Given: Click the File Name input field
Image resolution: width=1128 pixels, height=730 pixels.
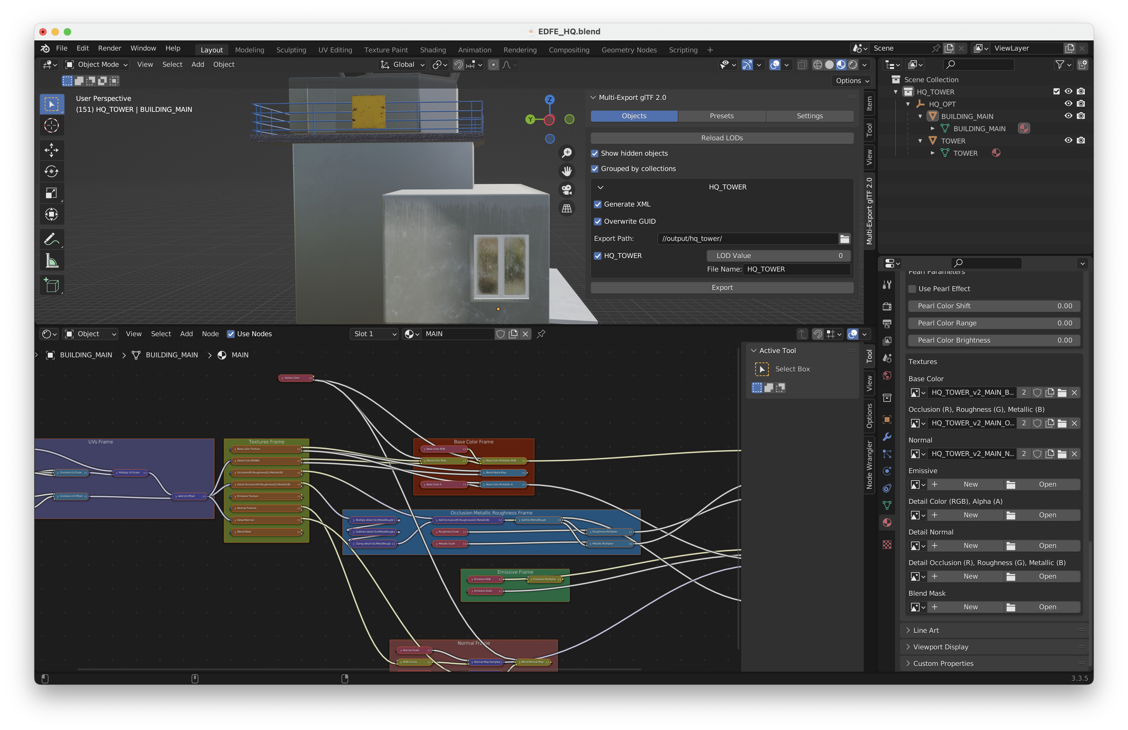Looking at the screenshot, I should [797, 269].
